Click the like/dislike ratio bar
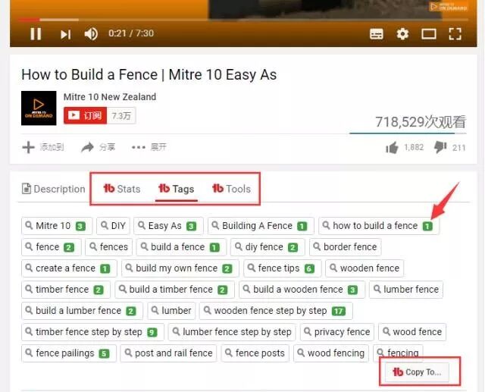 pyautogui.click(x=408, y=133)
